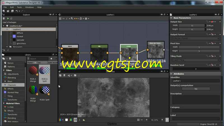Adjust the Pixel Size Width slider
Screen dimensions: 224x126
(199, 47)
